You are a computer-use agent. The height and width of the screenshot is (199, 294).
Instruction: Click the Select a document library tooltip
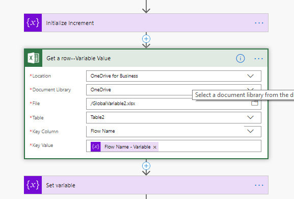(243, 95)
